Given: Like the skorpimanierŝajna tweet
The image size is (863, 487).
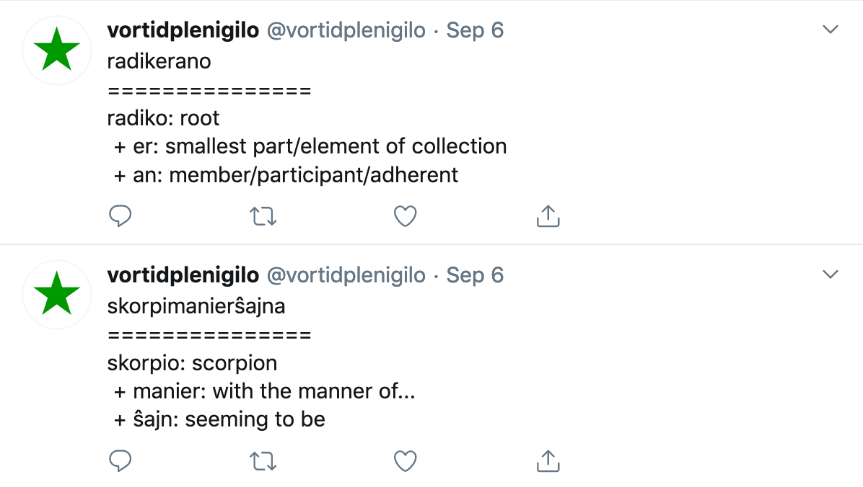Looking at the screenshot, I should (x=405, y=460).
